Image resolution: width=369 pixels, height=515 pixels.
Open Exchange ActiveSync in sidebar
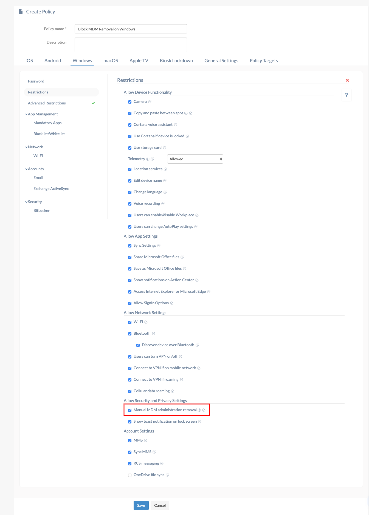click(51, 189)
